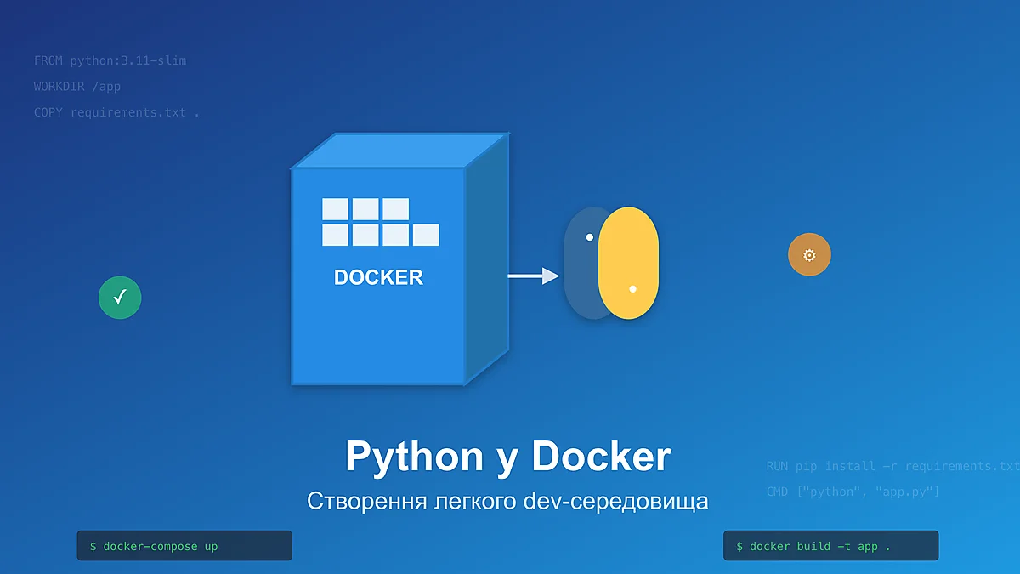Click the "COPY requirements.txt ." code line
The width and height of the screenshot is (1020, 574).
click(x=116, y=112)
